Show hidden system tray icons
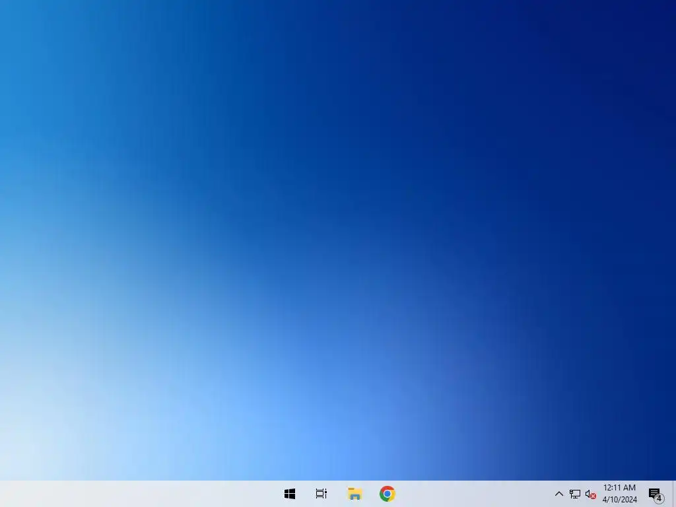The height and width of the screenshot is (507, 676). (x=558, y=494)
